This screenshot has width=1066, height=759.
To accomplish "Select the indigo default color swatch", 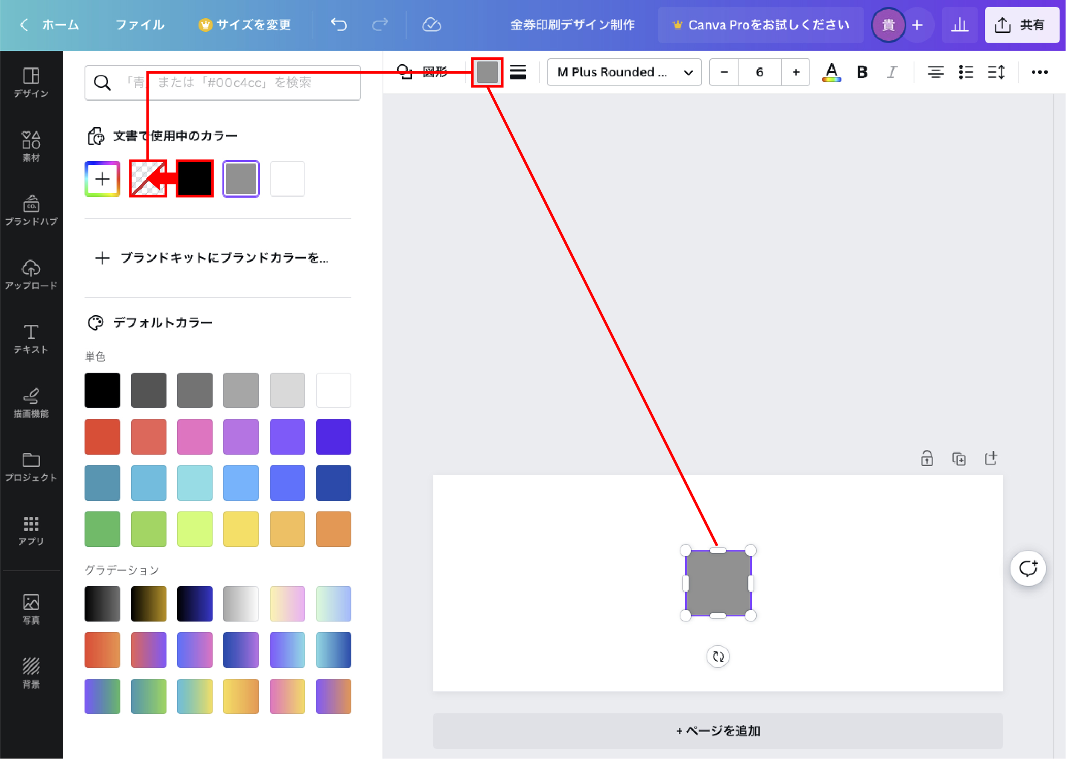I will [334, 437].
